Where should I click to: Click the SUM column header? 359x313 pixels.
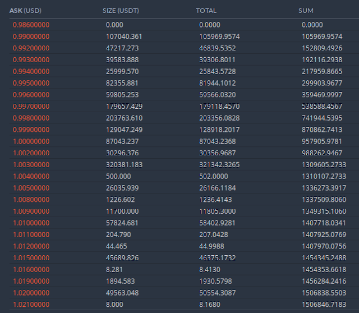tap(306, 11)
